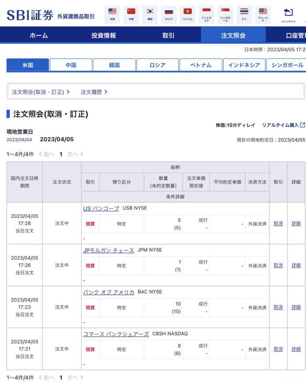The height and width of the screenshot is (382, 306).
Task: Open US バンコープ stock link
Action: coord(101,209)
